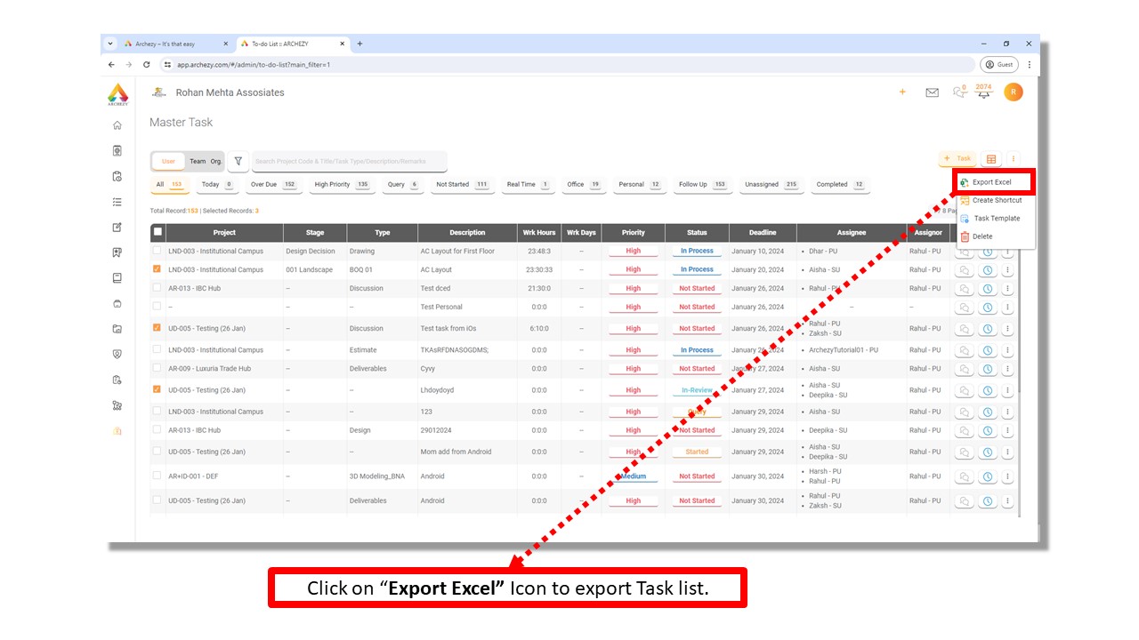Open the mail envelope icon
This screenshot has width=1139, height=640.
pyautogui.click(x=932, y=92)
